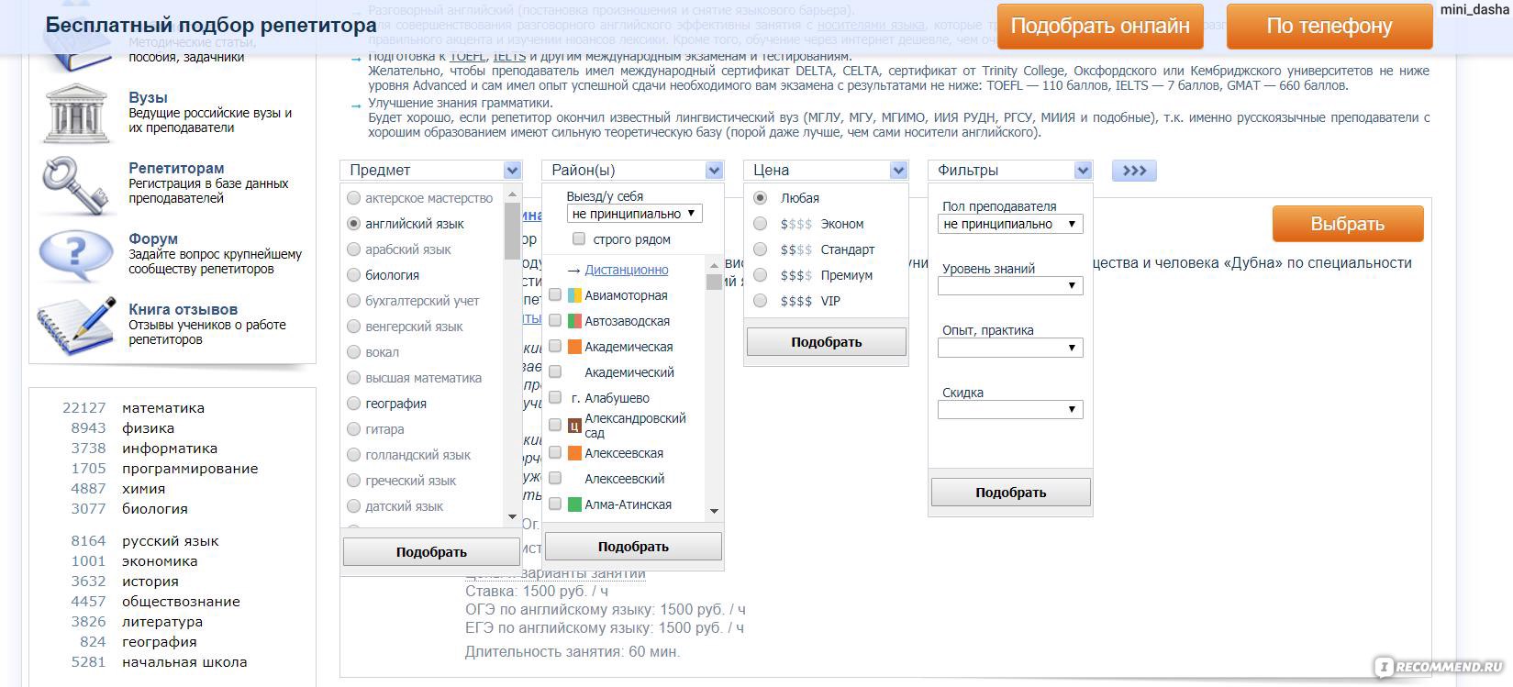Viewport: 1513px width, 687px height.
Task: Click the key icon for Репетиторам
Action: (75, 184)
